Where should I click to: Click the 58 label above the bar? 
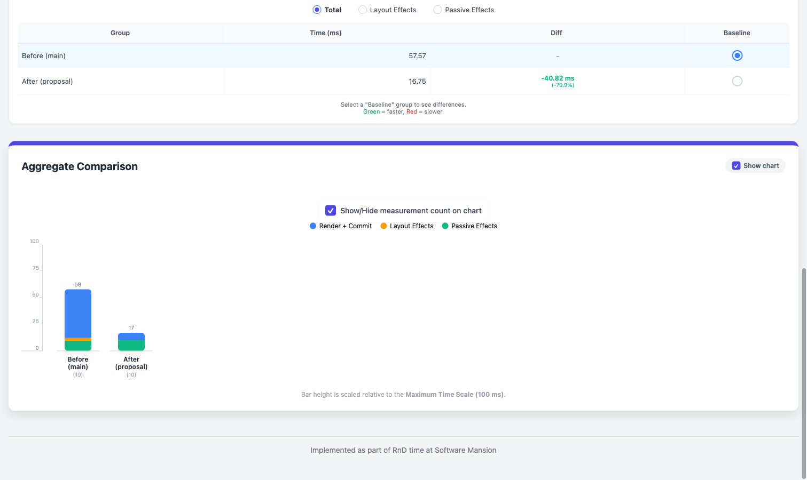78,285
